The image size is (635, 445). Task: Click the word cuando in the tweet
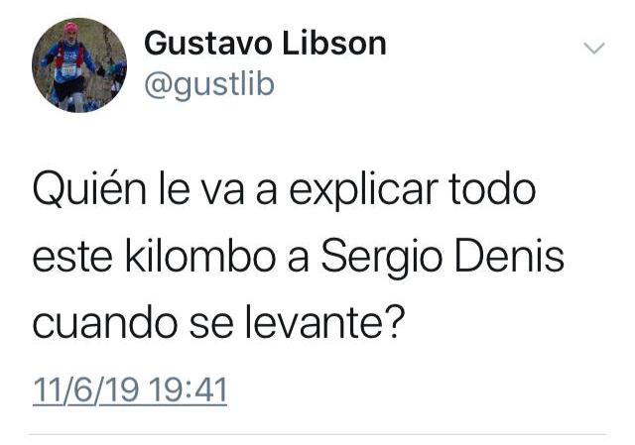click(x=105, y=324)
